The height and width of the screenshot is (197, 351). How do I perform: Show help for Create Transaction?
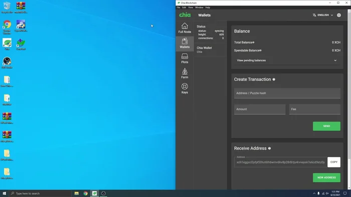[274, 79]
